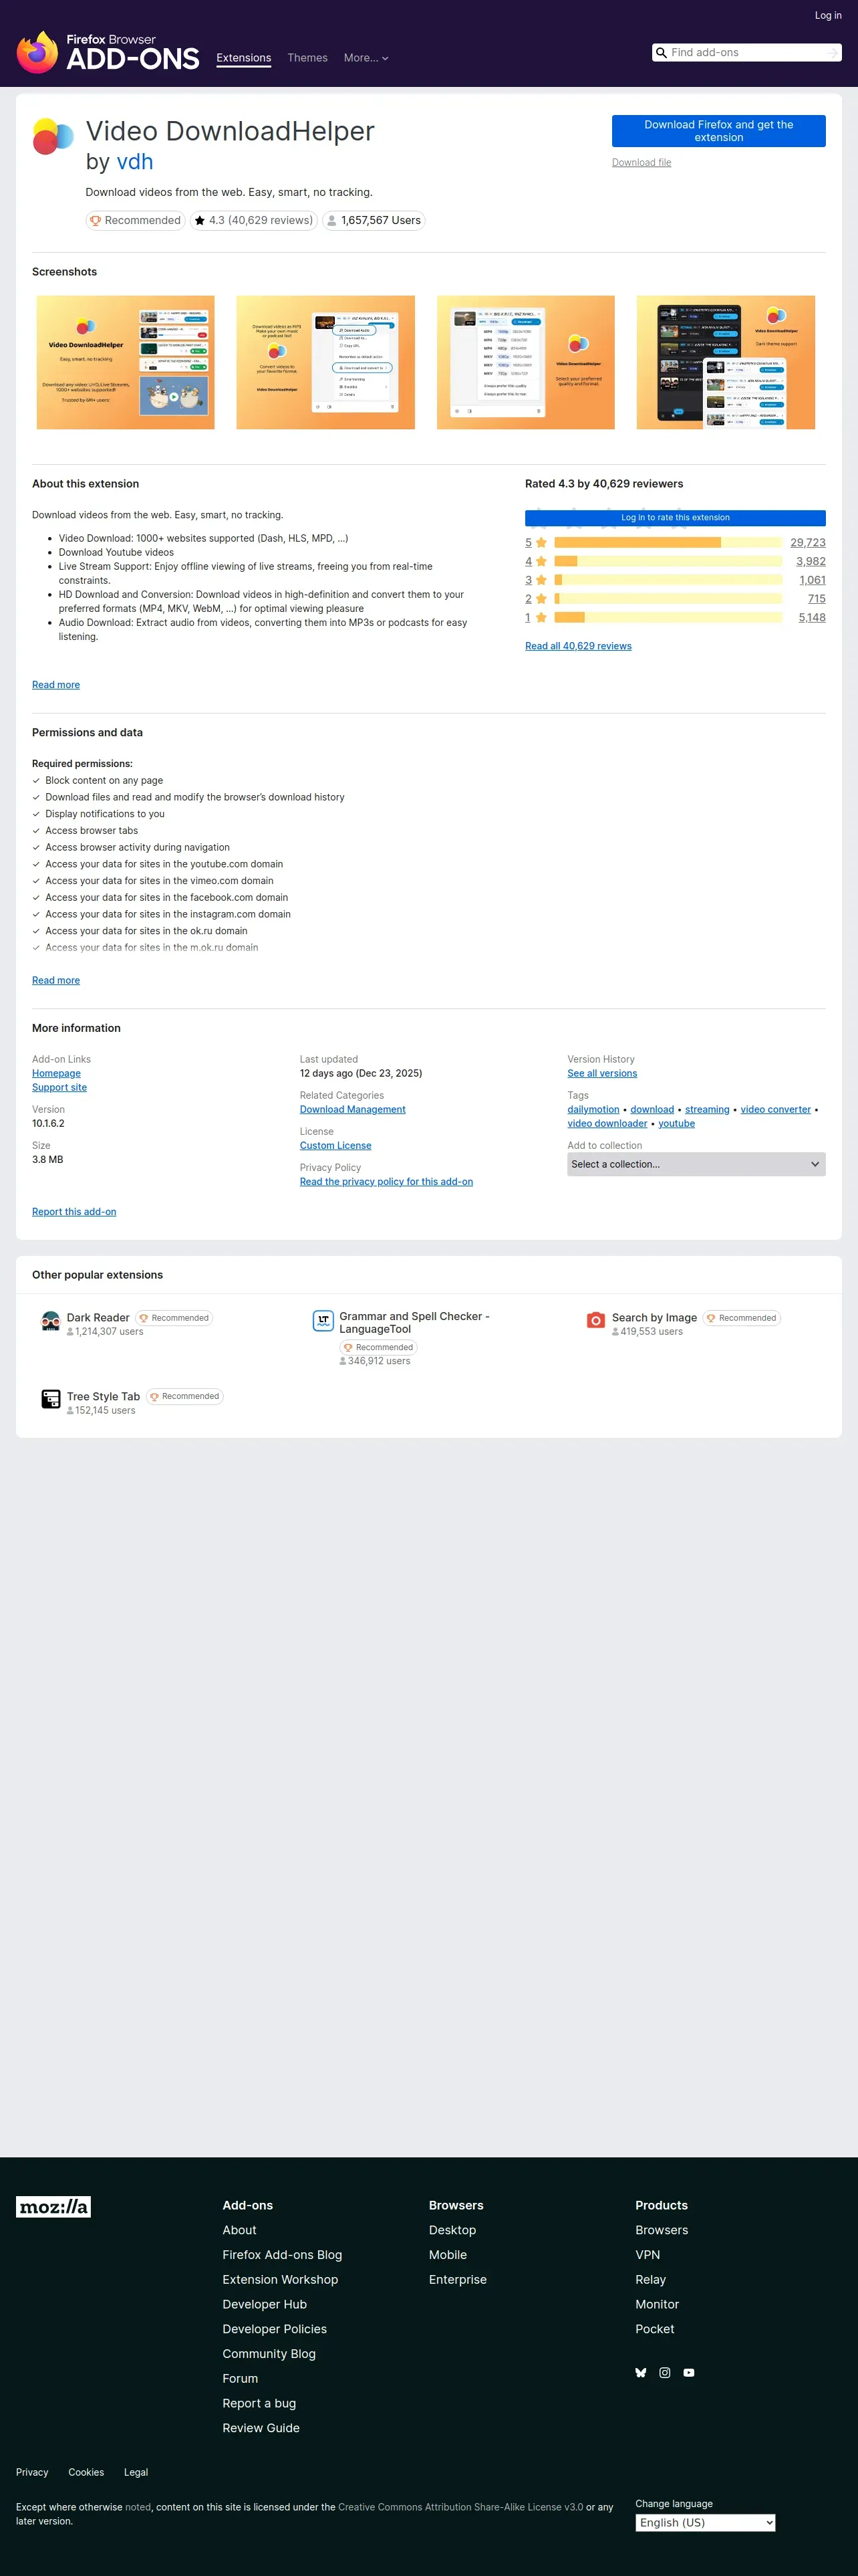Viewport: 858px width, 2576px height.
Task: Open Creative Commons Attribution Share-Alike License link
Action: (460, 2508)
